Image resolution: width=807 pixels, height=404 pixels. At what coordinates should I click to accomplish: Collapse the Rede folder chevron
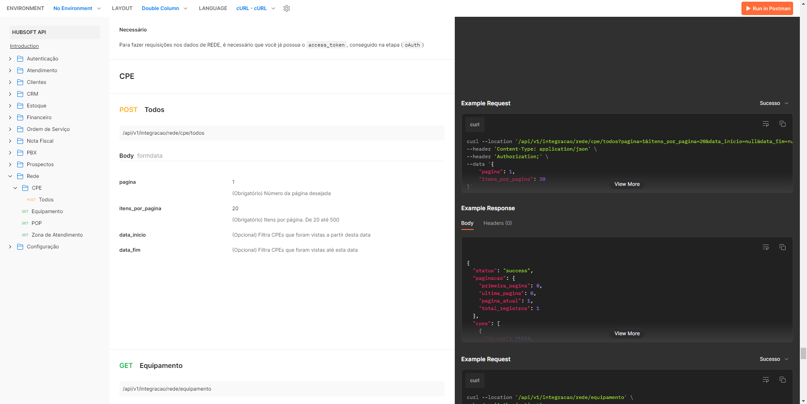[x=10, y=176]
